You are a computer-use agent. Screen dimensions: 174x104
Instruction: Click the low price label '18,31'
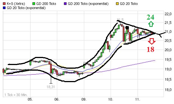click(x=51, y=87)
